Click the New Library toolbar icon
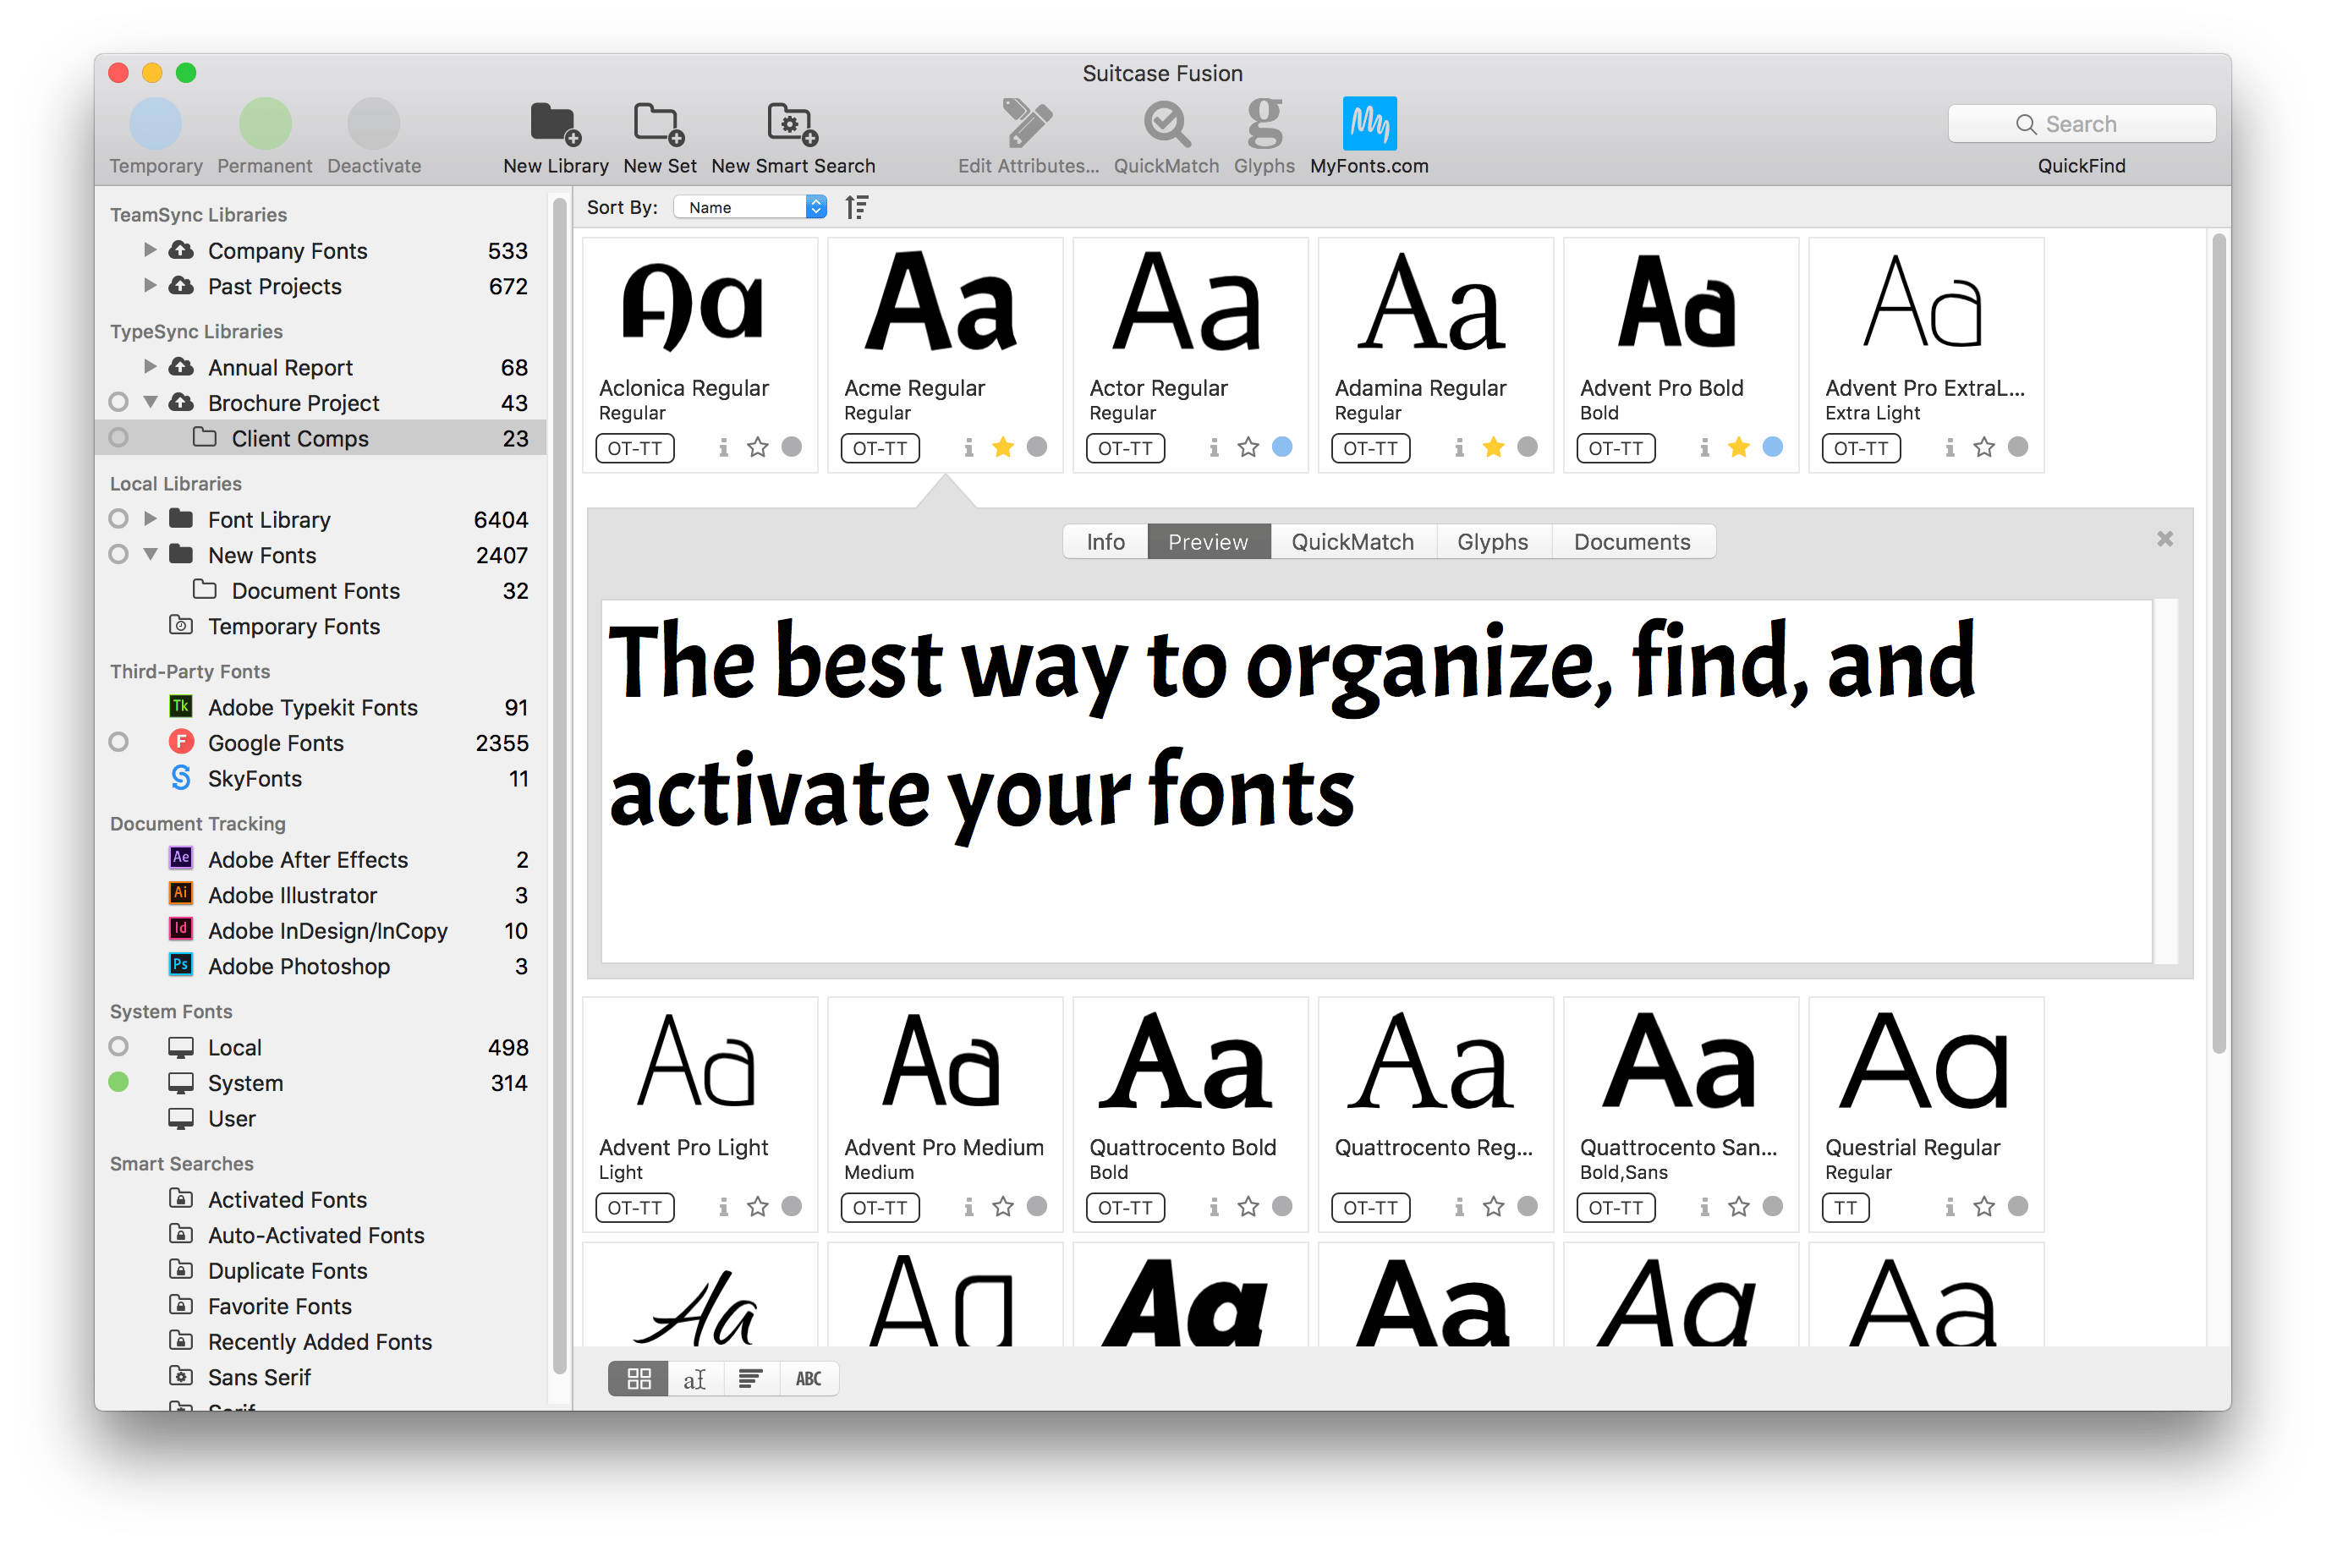 (555, 124)
